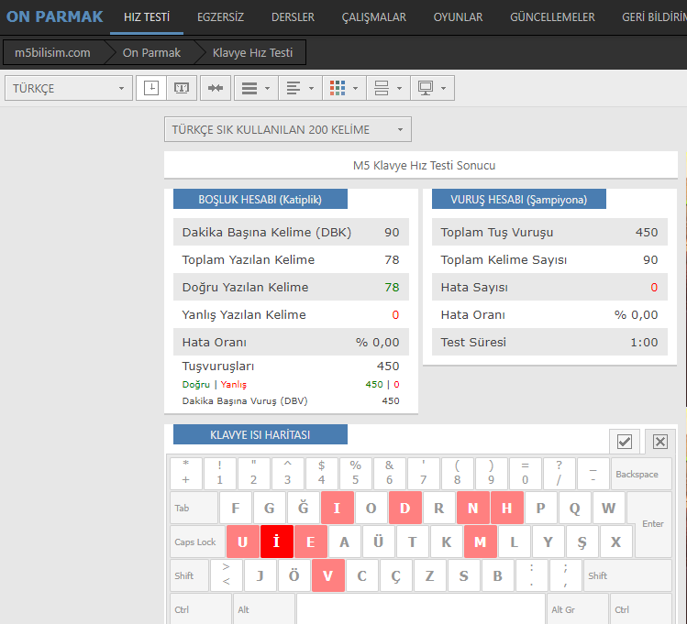Click the highlighted H key
Screen dimensions: 687x624
(x=507, y=508)
